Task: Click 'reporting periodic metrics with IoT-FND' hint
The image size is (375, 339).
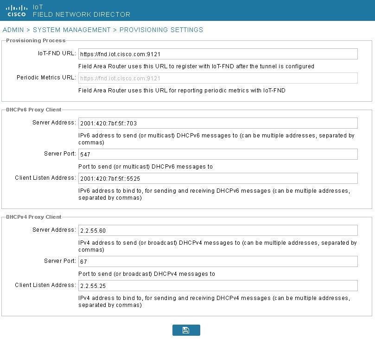Action: tap(182, 91)
